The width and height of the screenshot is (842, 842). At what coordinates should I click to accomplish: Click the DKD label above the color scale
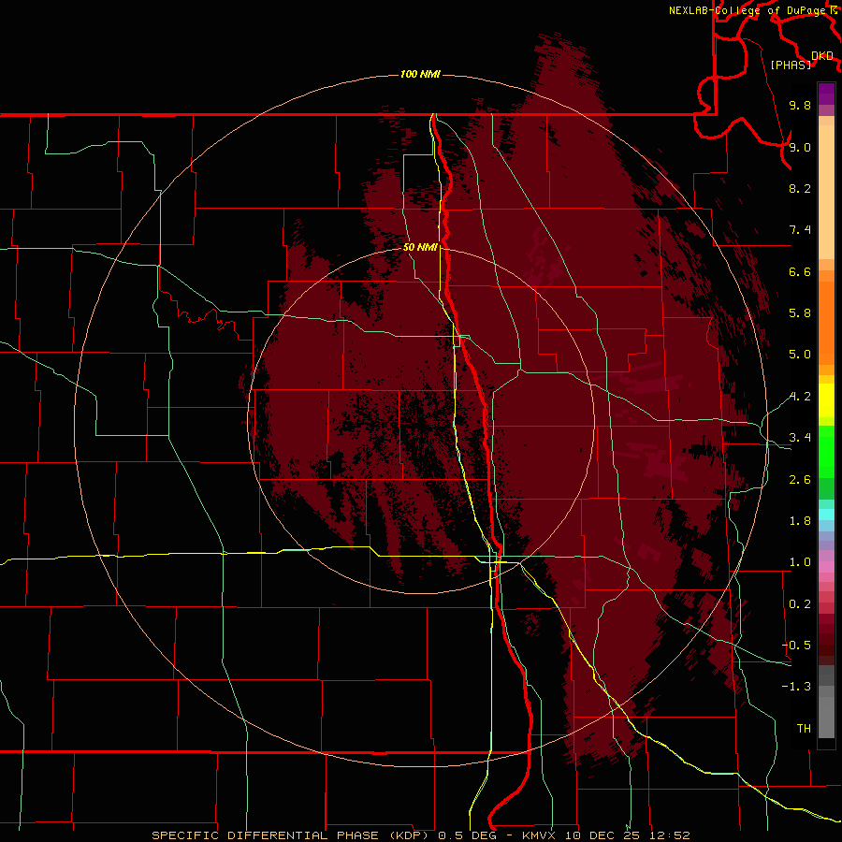pos(822,55)
